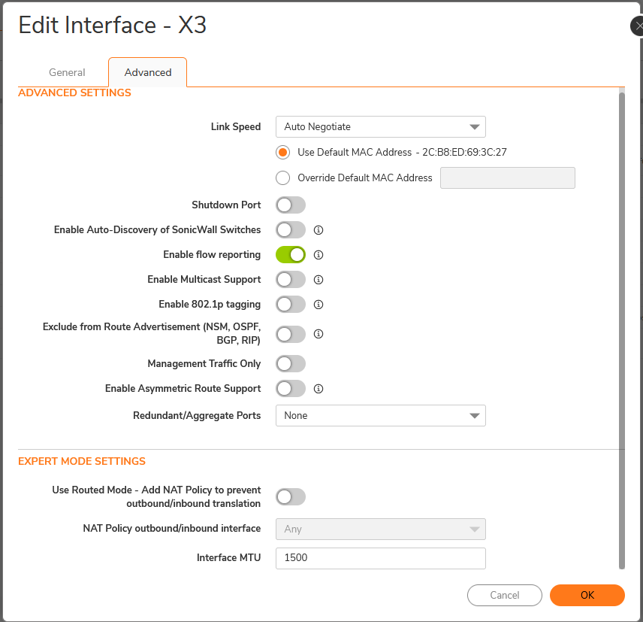Expand the Redundant/Aggregate Ports dropdown
Screen dimensions: 643x622
380,416
